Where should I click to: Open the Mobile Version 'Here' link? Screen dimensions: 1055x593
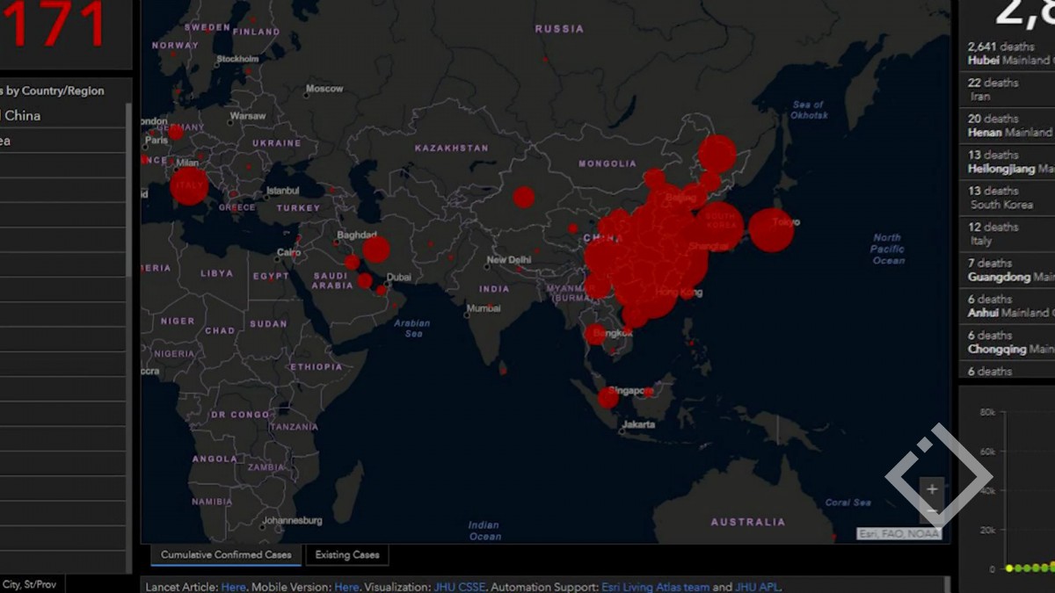coord(346,587)
